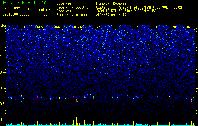Click the 0323 time marker
The image size is (198, 126).
pyautogui.click(x=59, y=27)
